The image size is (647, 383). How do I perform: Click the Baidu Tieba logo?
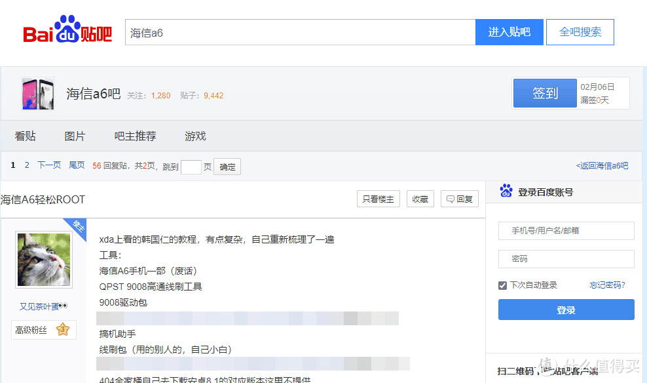pos(67,31)
